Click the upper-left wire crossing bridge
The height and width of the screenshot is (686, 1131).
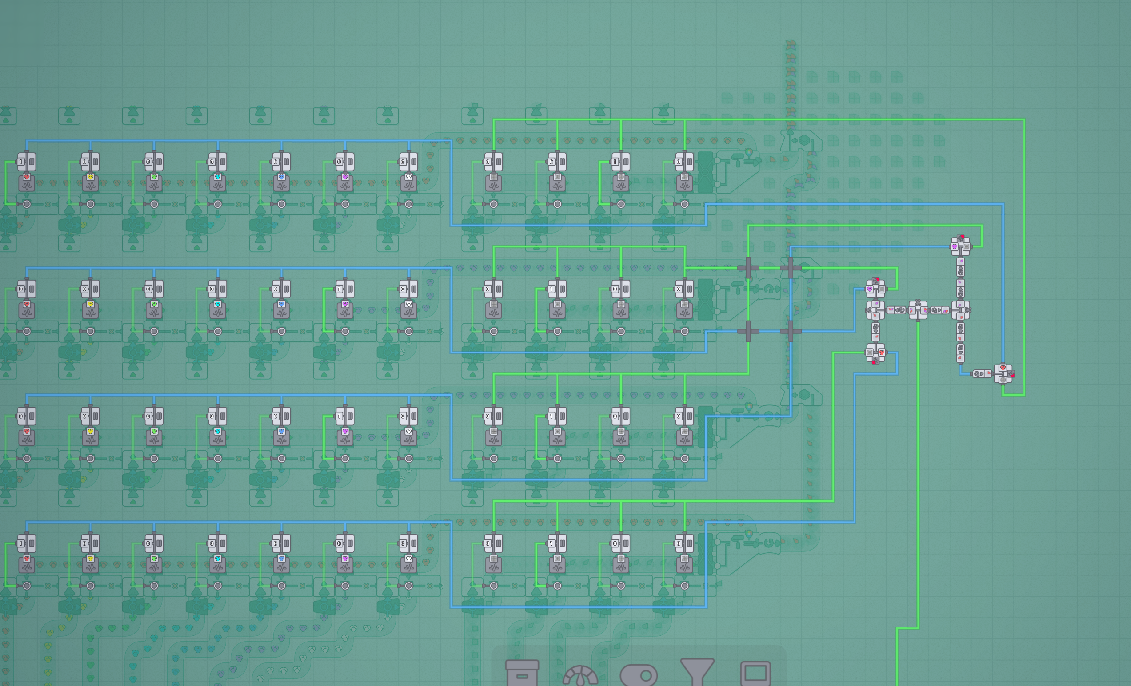coord(748,268)
